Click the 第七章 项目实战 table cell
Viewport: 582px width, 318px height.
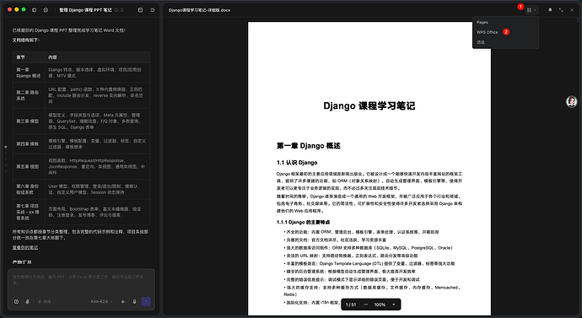point(29,212)
